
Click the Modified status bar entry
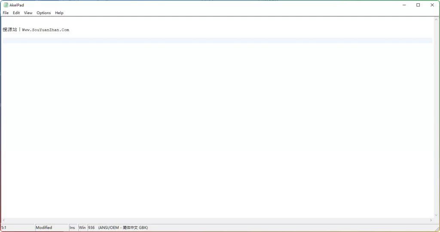pos(52,228)
